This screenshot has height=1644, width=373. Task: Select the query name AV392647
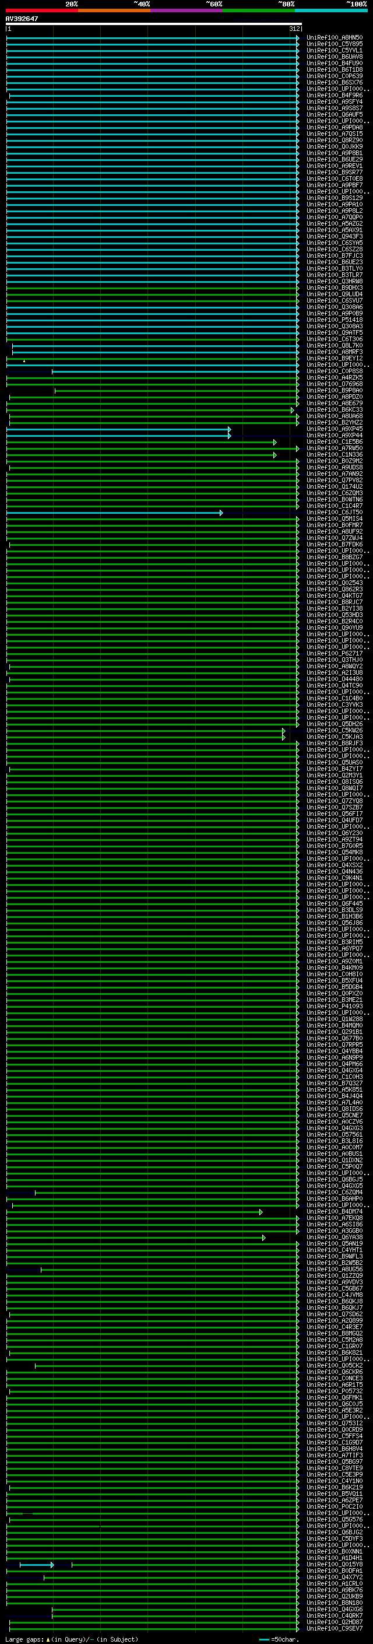pyautogui.click(x=22, y=19)
